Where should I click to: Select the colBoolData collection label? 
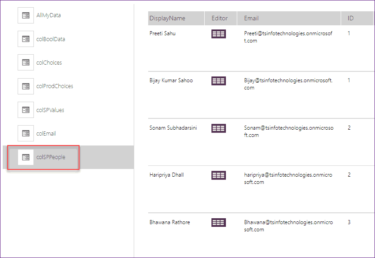51,39
